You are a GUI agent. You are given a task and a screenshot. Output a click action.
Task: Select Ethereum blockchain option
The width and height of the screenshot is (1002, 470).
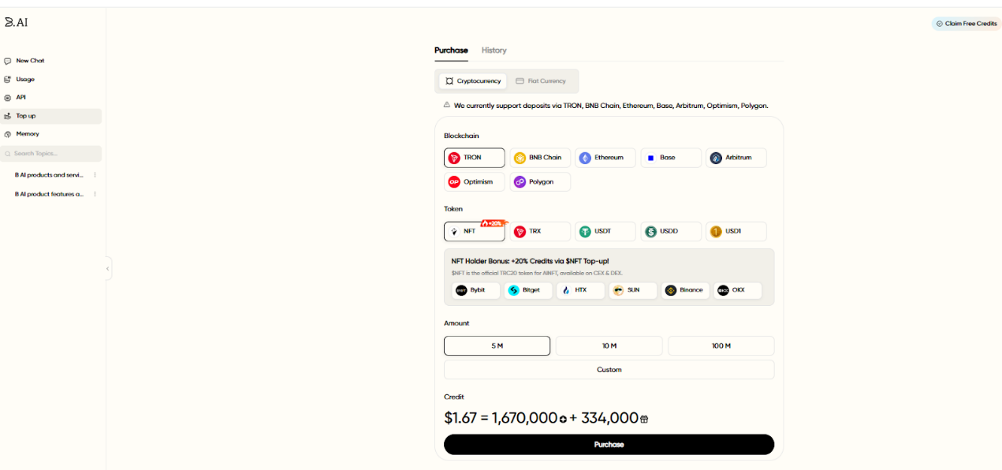pyautogui.click(x=605, y=158)
